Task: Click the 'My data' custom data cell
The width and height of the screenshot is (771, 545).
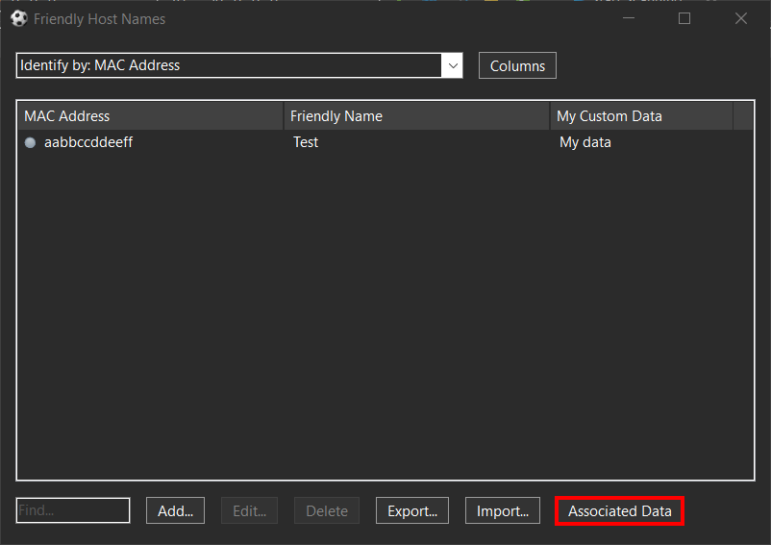Action: tap(585, 142)
